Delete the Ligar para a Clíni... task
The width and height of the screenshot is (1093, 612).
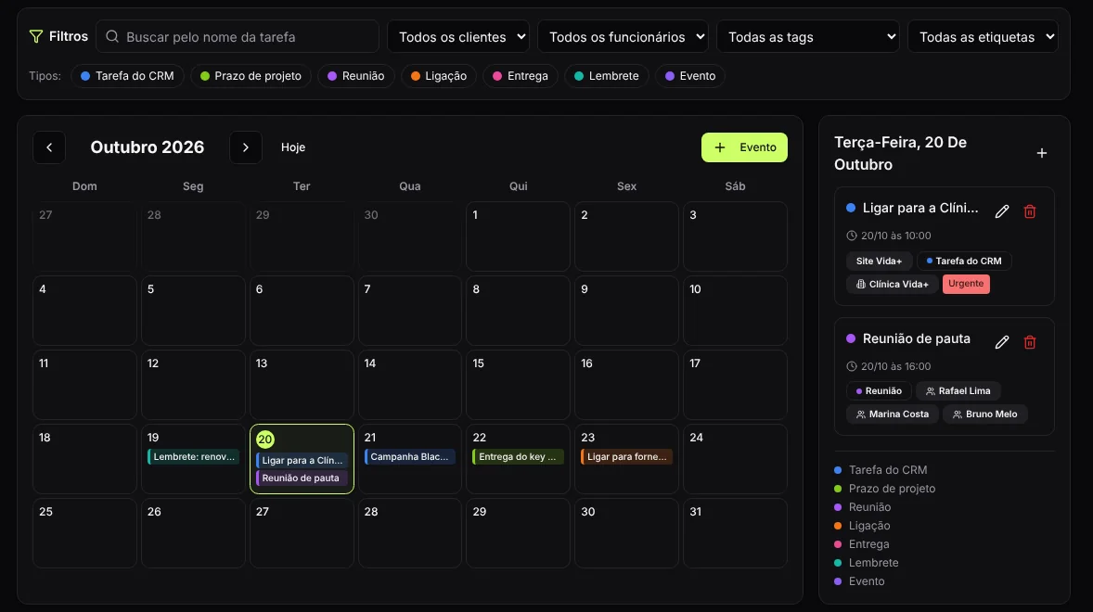(1030, 211)
